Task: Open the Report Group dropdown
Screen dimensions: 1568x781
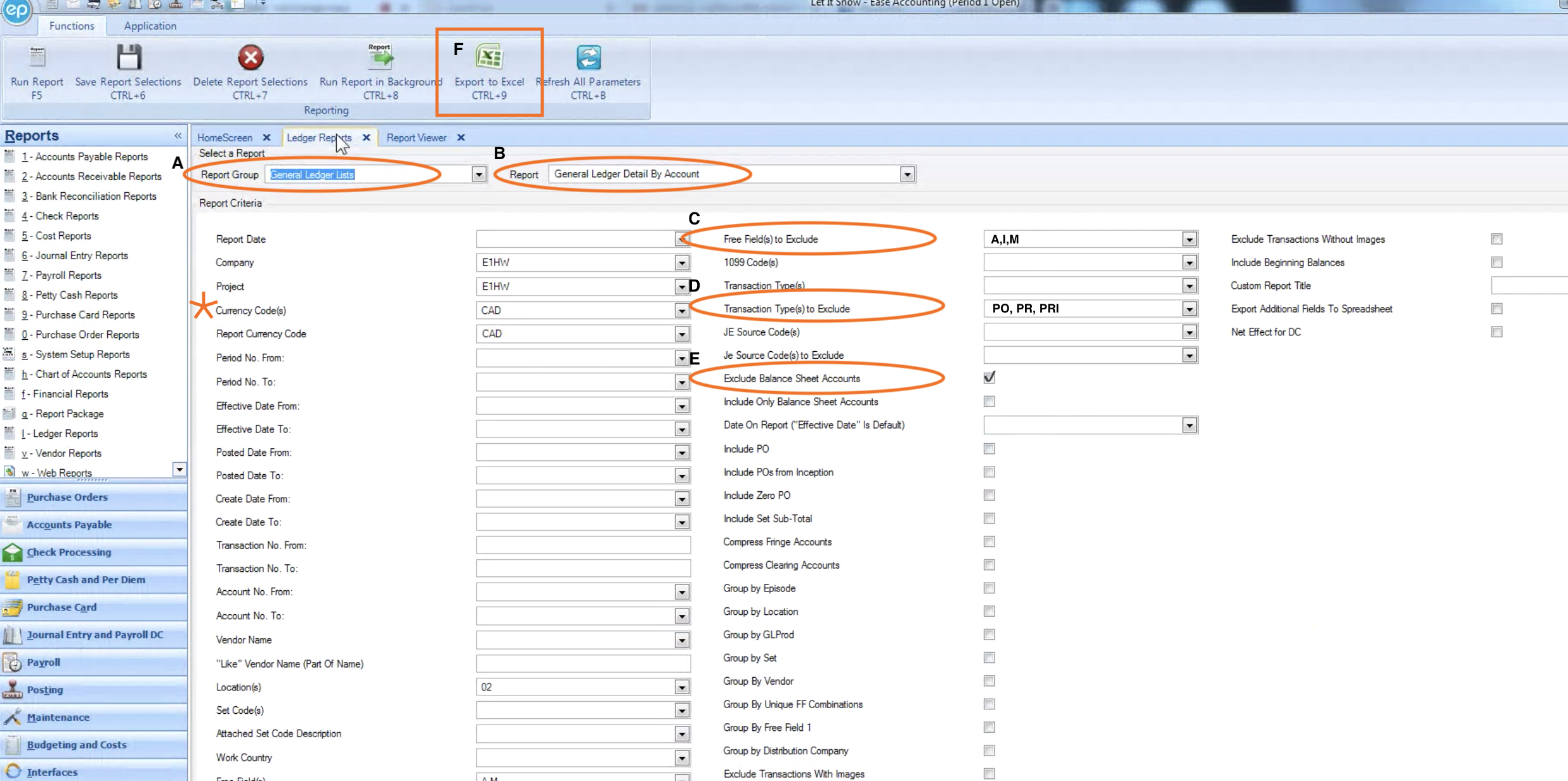Action: 478,174
